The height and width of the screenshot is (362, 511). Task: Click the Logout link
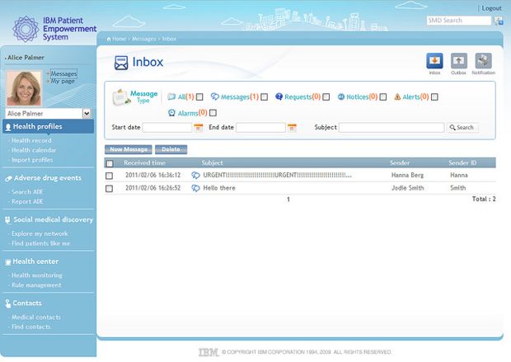[491, 7]
